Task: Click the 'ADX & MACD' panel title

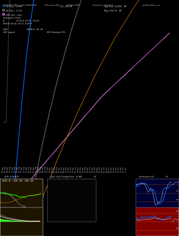Action: 11,177
